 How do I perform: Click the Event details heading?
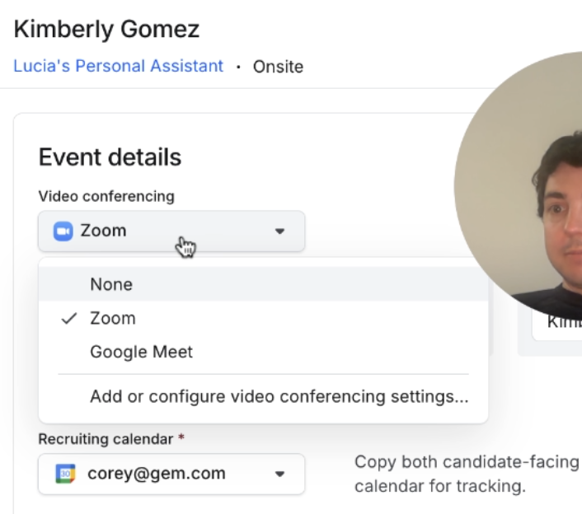[110, 157]
